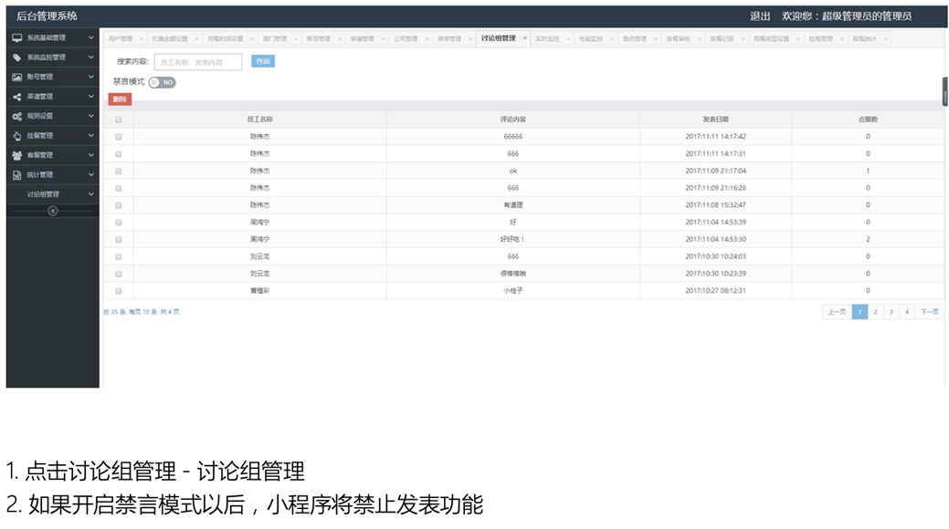
Task: Switch to the 角色管理 tab
Action: pos(634,38)
